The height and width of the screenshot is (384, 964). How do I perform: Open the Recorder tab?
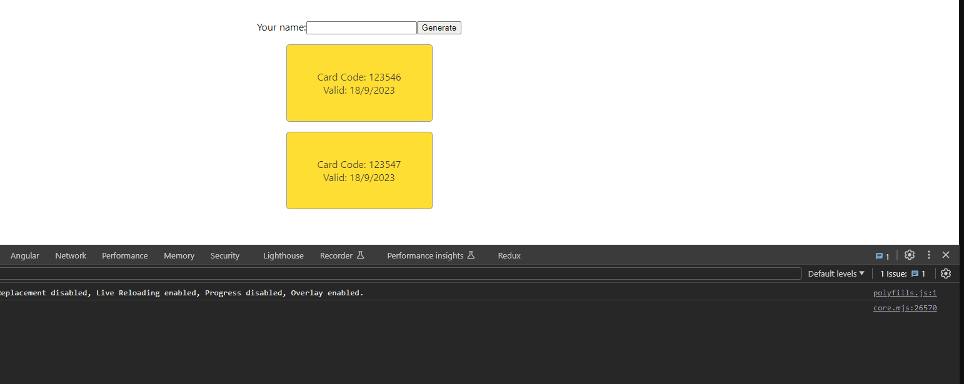[x=341, y=255]
